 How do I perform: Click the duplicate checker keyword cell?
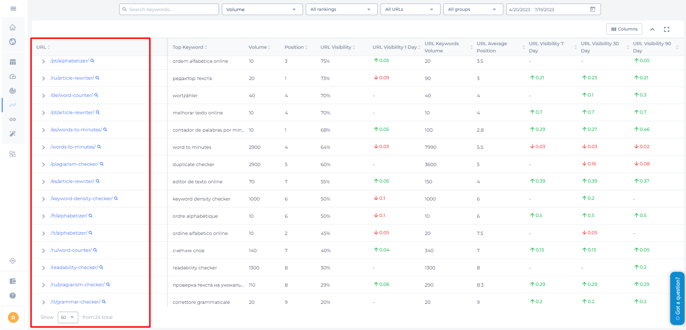click(193, 164)
